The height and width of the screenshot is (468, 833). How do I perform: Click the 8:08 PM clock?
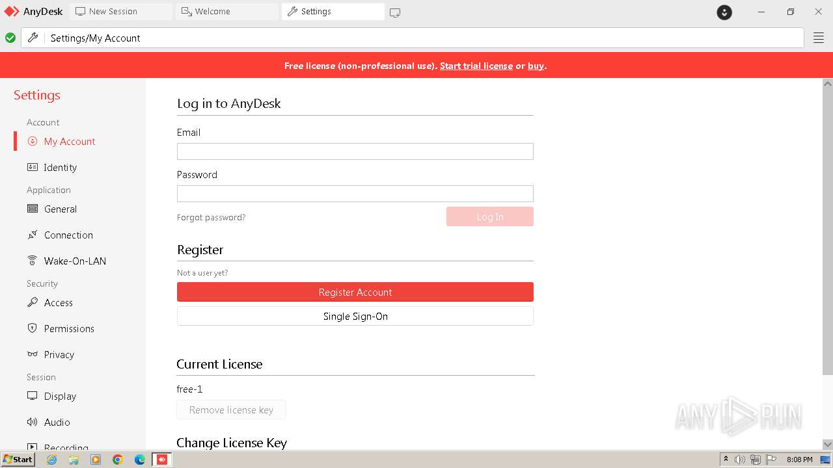coord(800,460)
